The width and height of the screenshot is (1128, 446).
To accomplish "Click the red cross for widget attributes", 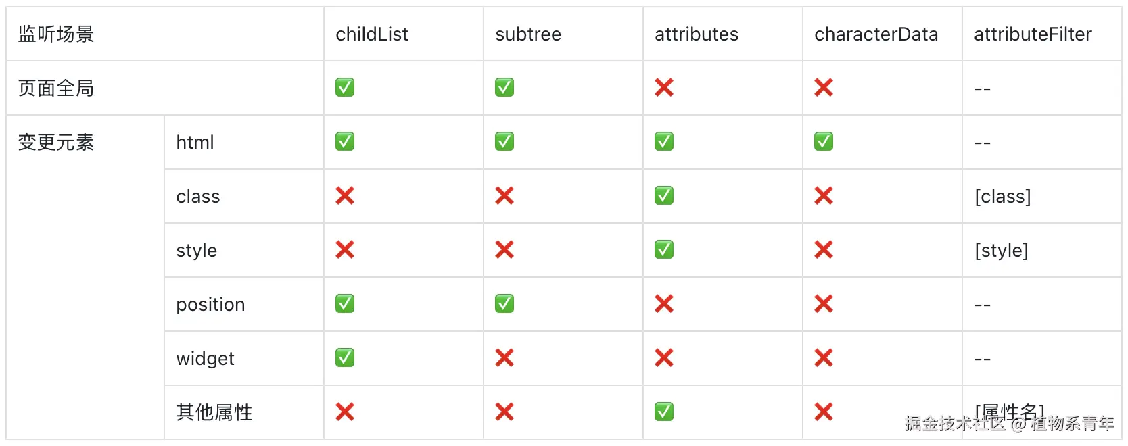I will [664, 358].
